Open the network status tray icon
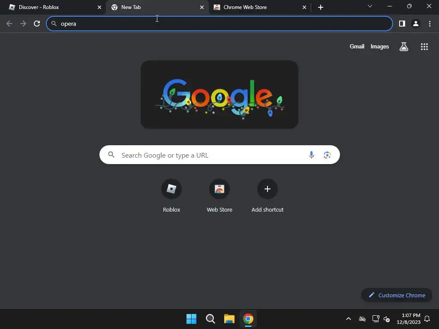The width and height of the screenshot is (439, 329). pyautogui.click(x=376, y=319)
